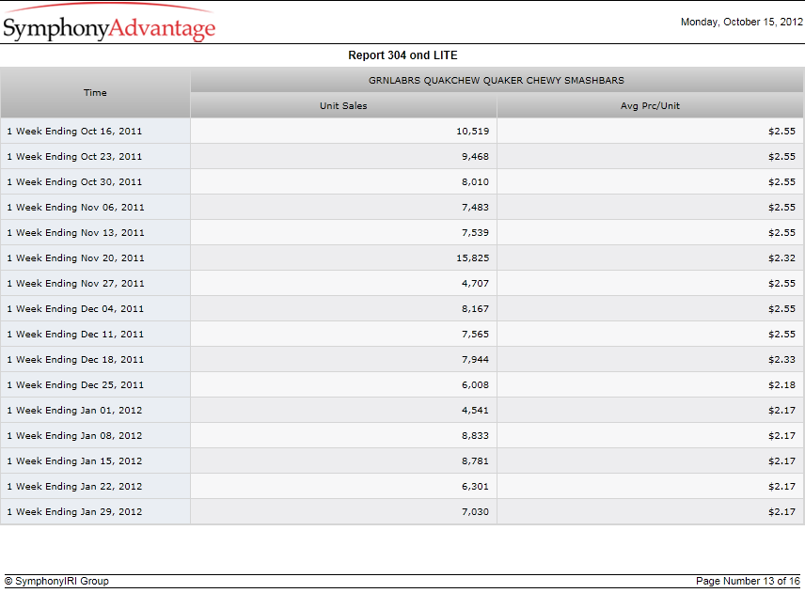Screen dimensions: 805x593
Task: Click the $2.33 price for Dec 18, 2011
Action: [x=781, y=360]
